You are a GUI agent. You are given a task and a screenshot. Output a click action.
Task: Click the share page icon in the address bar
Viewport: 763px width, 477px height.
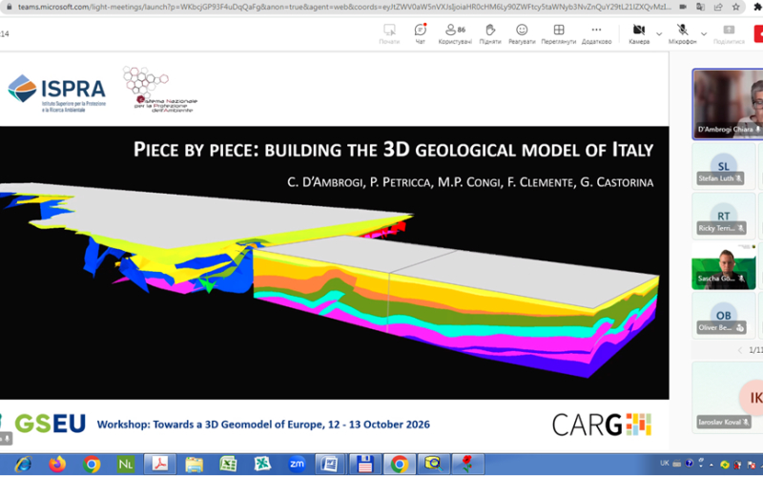pos(718,7)
